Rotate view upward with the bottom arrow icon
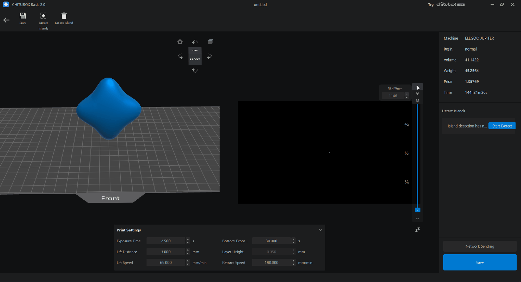Image resolution: width=521 pixels, height=282 pixels. 195,70
